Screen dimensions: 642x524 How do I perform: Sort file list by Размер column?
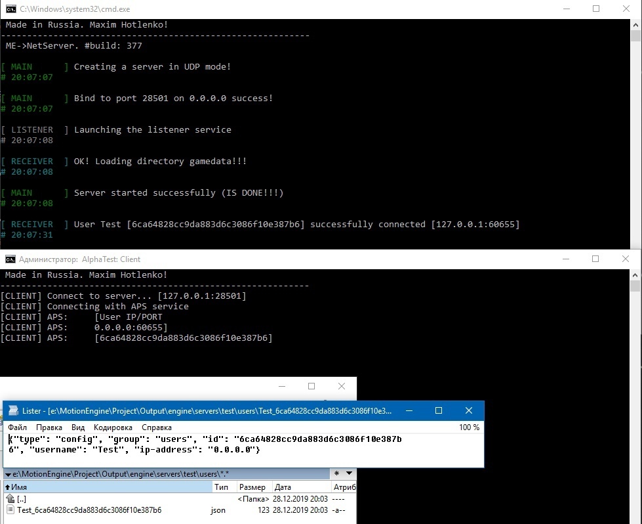tap(252, 487)
